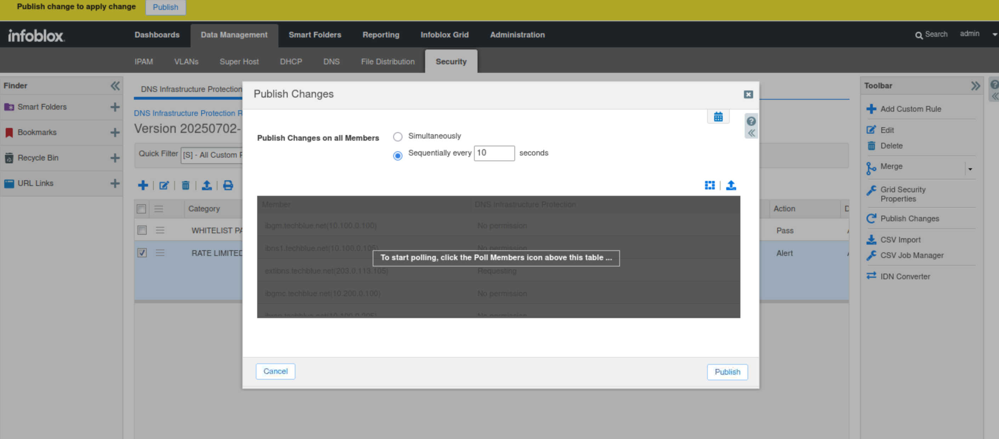This screenshot has height=439, width=999.
Task: Expand URL Links with plus icon
Action: point(115,183)
